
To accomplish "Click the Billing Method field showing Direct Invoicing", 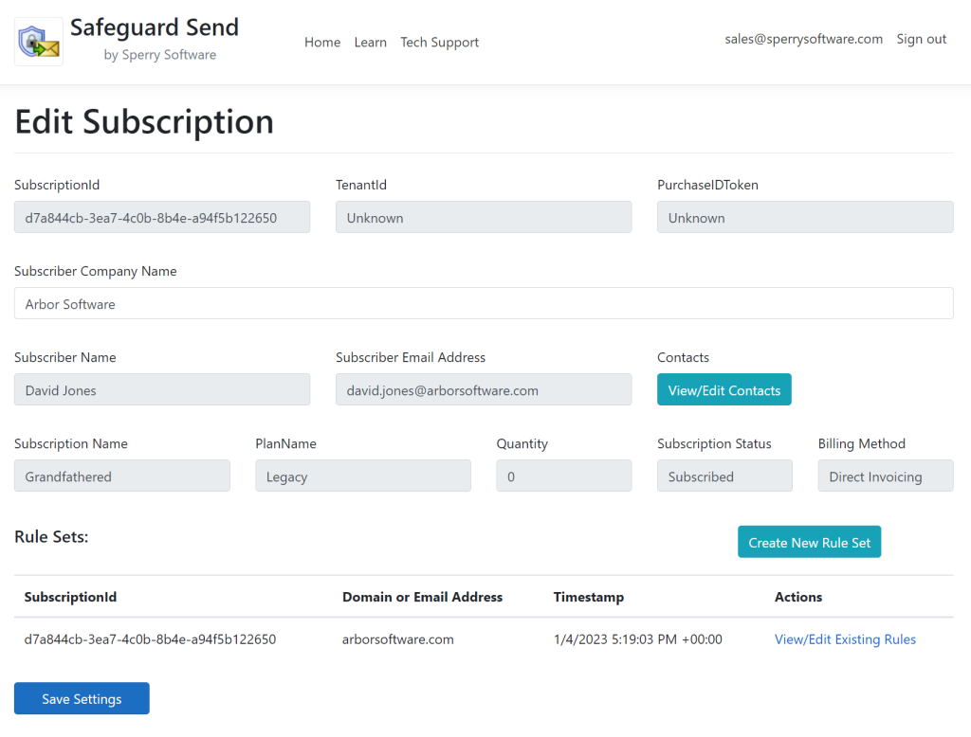I will pyautogui.click(x=885, y=476).
